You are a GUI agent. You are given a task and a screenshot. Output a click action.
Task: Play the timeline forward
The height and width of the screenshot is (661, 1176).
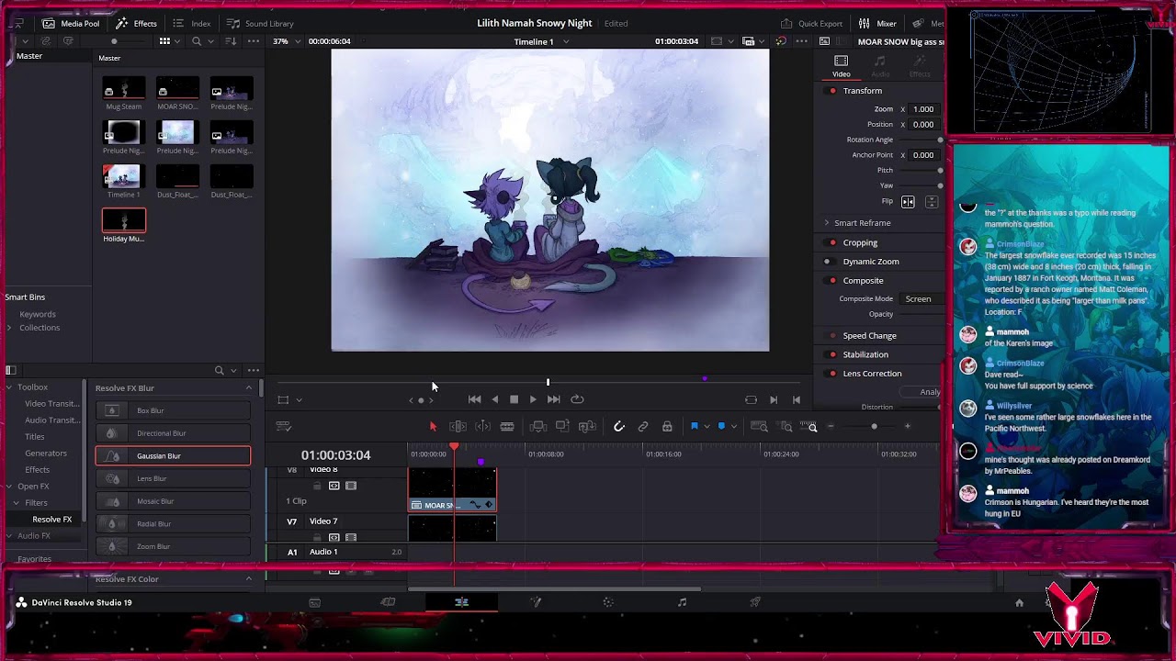[533, 399]
